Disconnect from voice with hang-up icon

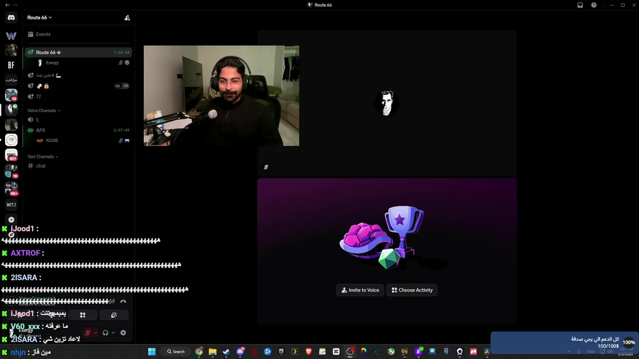tap(123, 301)
